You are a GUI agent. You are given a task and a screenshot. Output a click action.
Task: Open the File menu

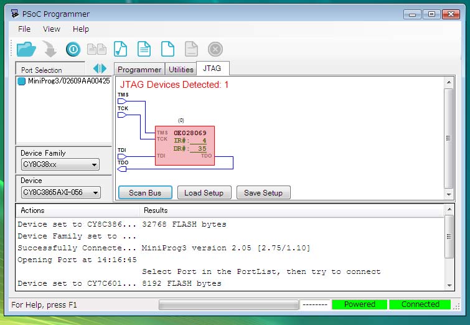(x=24, y=29)
